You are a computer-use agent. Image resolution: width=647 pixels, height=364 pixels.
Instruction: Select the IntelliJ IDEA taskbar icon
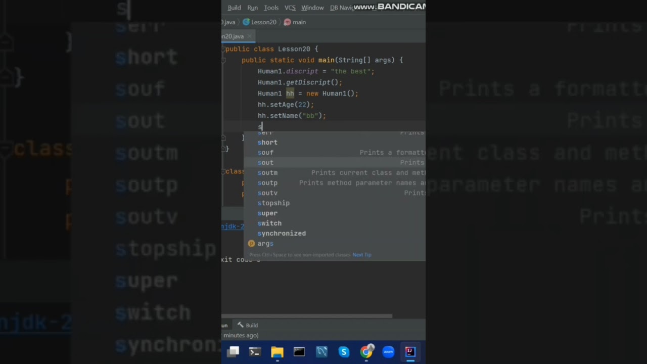(x=410, y=351)
